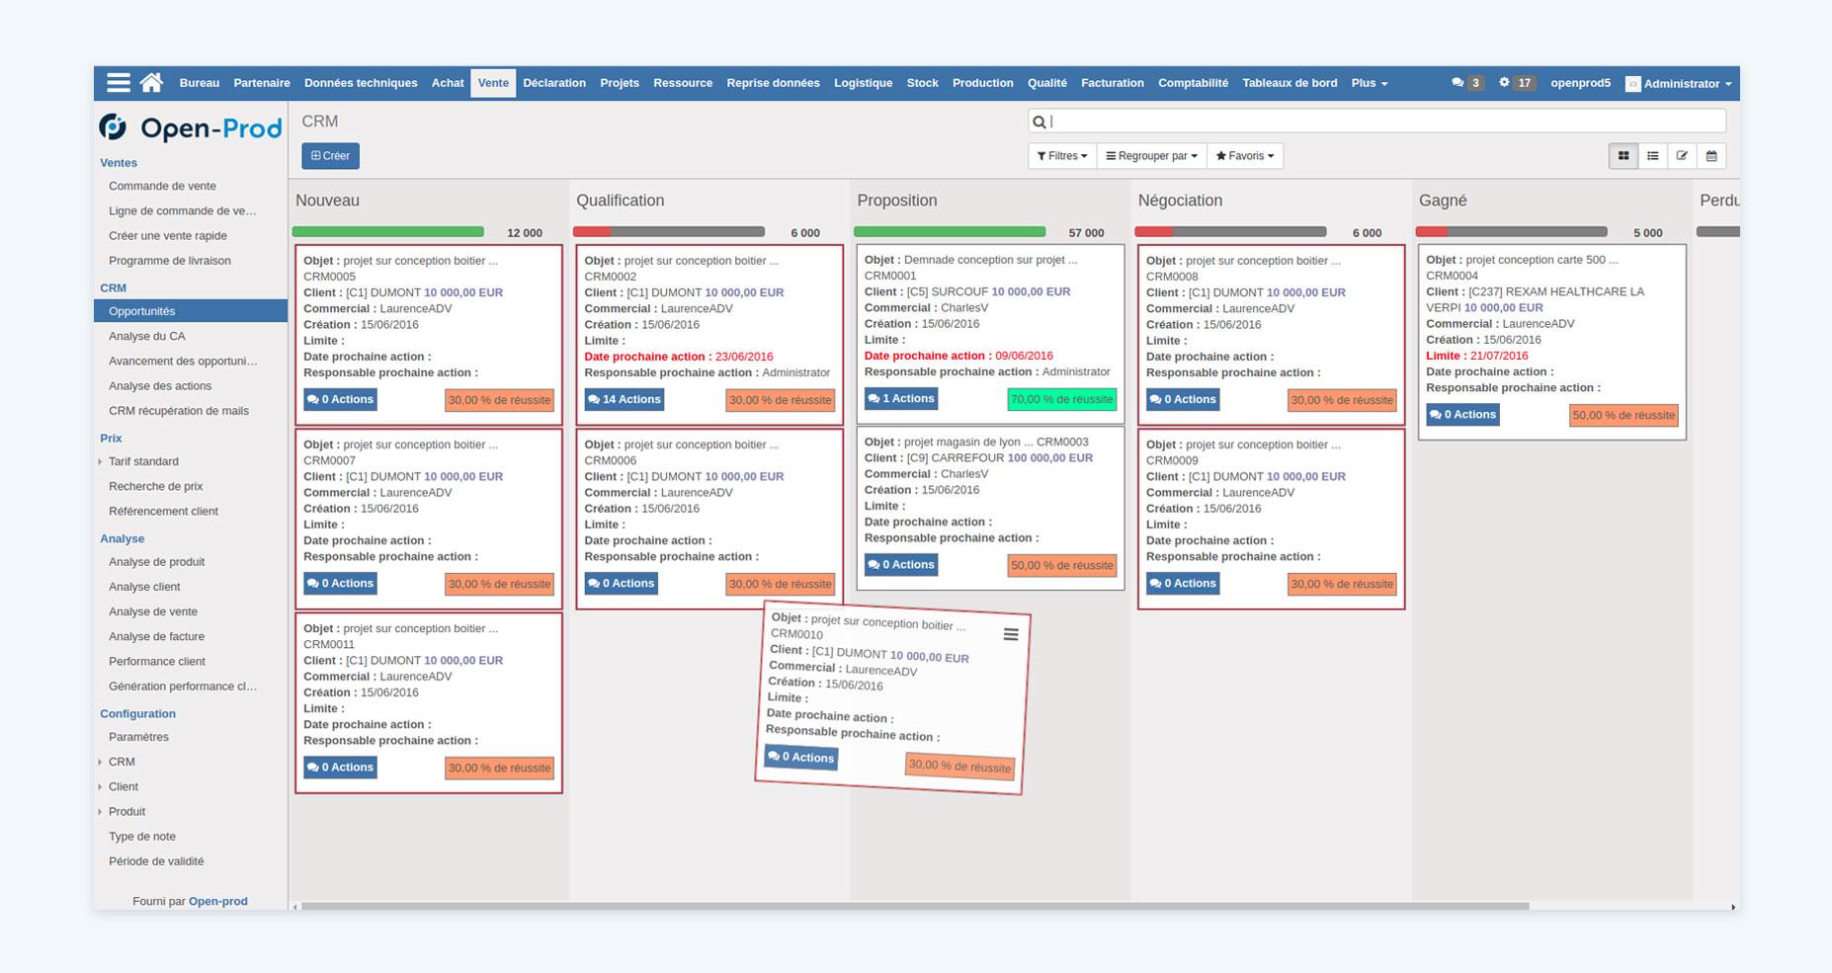
Task: Open the Production menu
Action: (982, 83)
